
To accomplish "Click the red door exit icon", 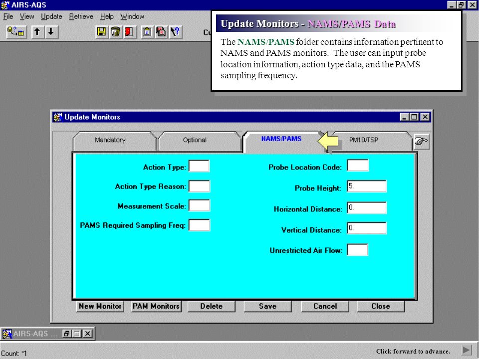I will [129, 32].
